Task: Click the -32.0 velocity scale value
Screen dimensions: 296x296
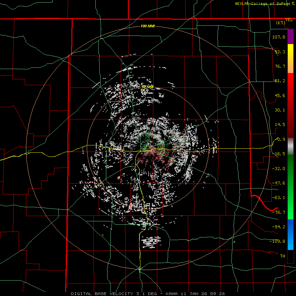Action: coord(279,169)
